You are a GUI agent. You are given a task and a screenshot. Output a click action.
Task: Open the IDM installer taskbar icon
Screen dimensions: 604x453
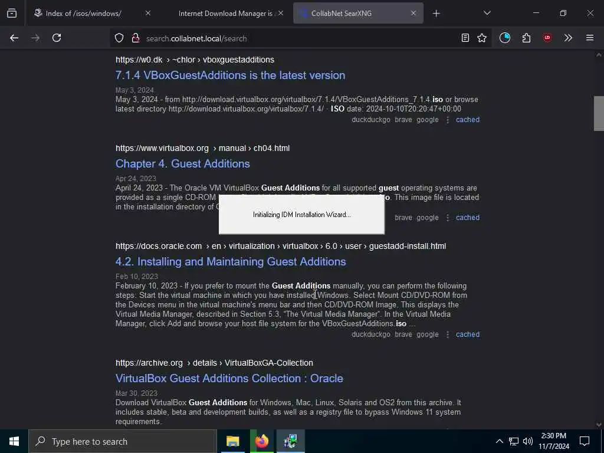[x=291, y=441]
